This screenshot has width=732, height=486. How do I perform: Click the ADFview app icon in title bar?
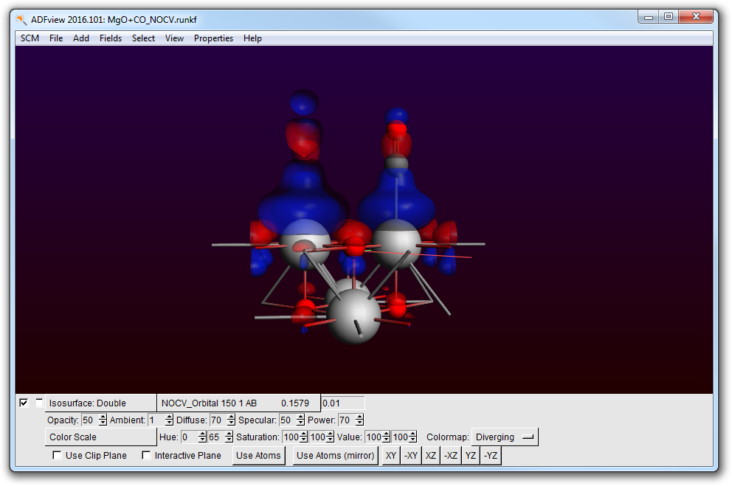[21, 20]
